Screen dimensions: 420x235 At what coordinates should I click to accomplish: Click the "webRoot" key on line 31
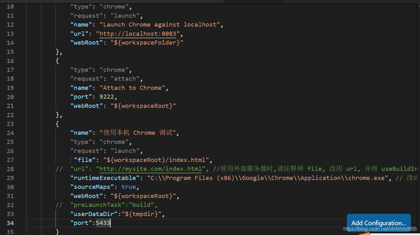[87, 196]
